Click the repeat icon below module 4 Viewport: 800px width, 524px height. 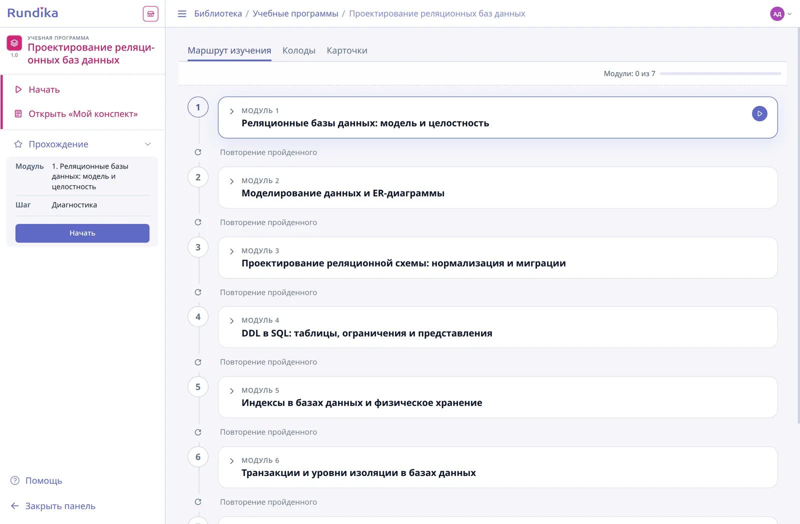click(198, 362)
